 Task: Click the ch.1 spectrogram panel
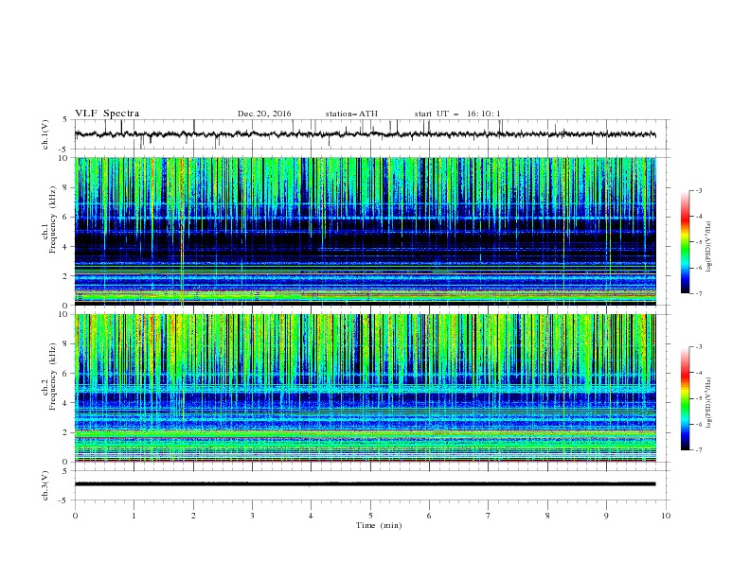tap(365, 231)
